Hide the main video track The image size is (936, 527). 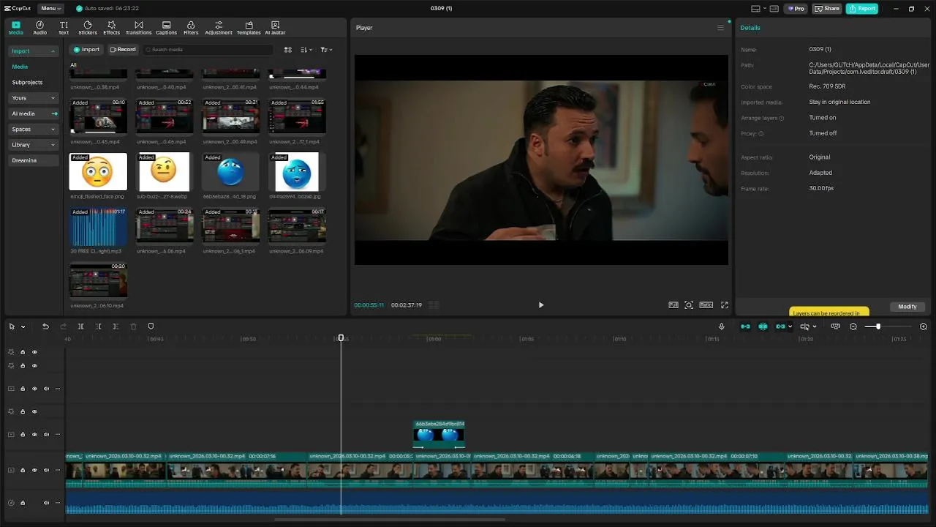pos(34,470)
